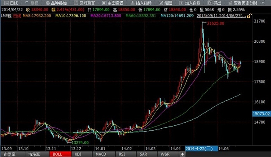Click the closing price 18340.00 after 收
The image size is (271, 157).
pos(40,10)
